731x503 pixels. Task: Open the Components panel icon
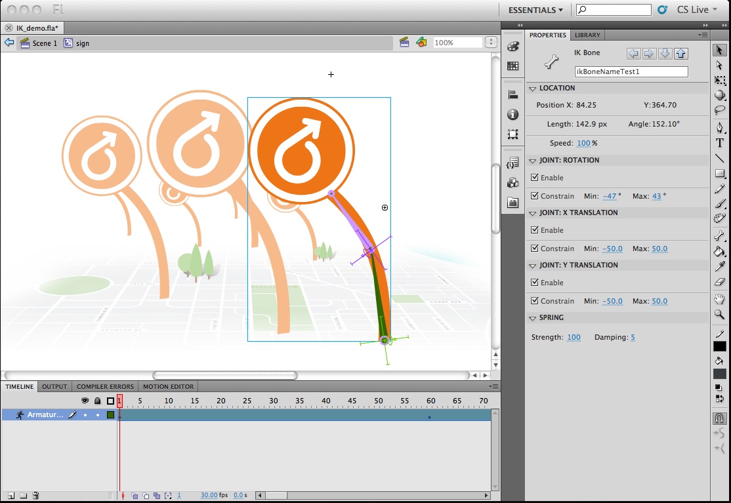pyautogui.click(x=513, y=182)
